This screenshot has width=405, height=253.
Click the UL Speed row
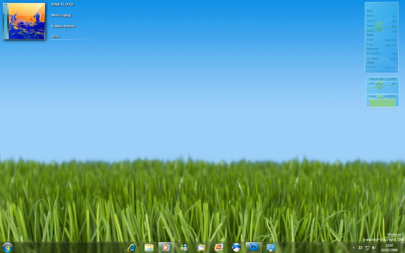click(381, 59)
